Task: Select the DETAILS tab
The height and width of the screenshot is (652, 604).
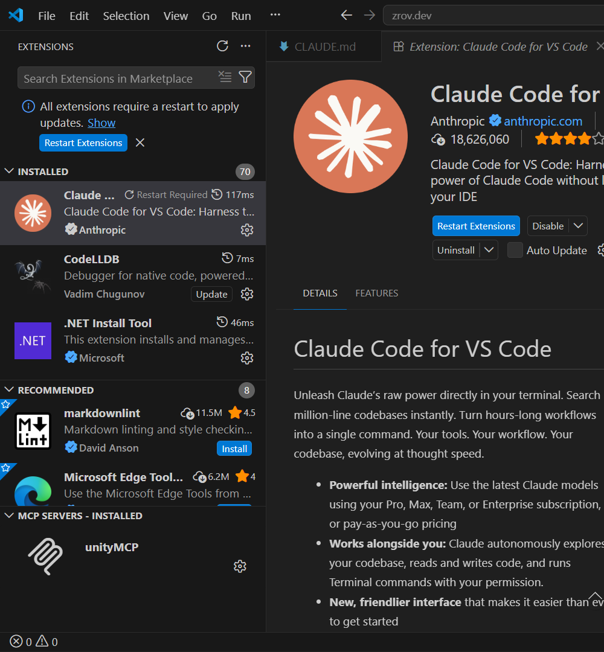Action: click(x=320, y=293)
